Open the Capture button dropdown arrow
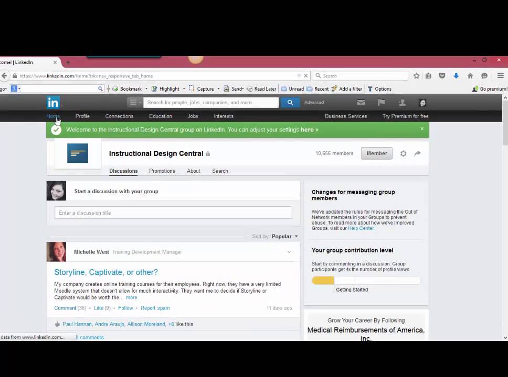 218,88
